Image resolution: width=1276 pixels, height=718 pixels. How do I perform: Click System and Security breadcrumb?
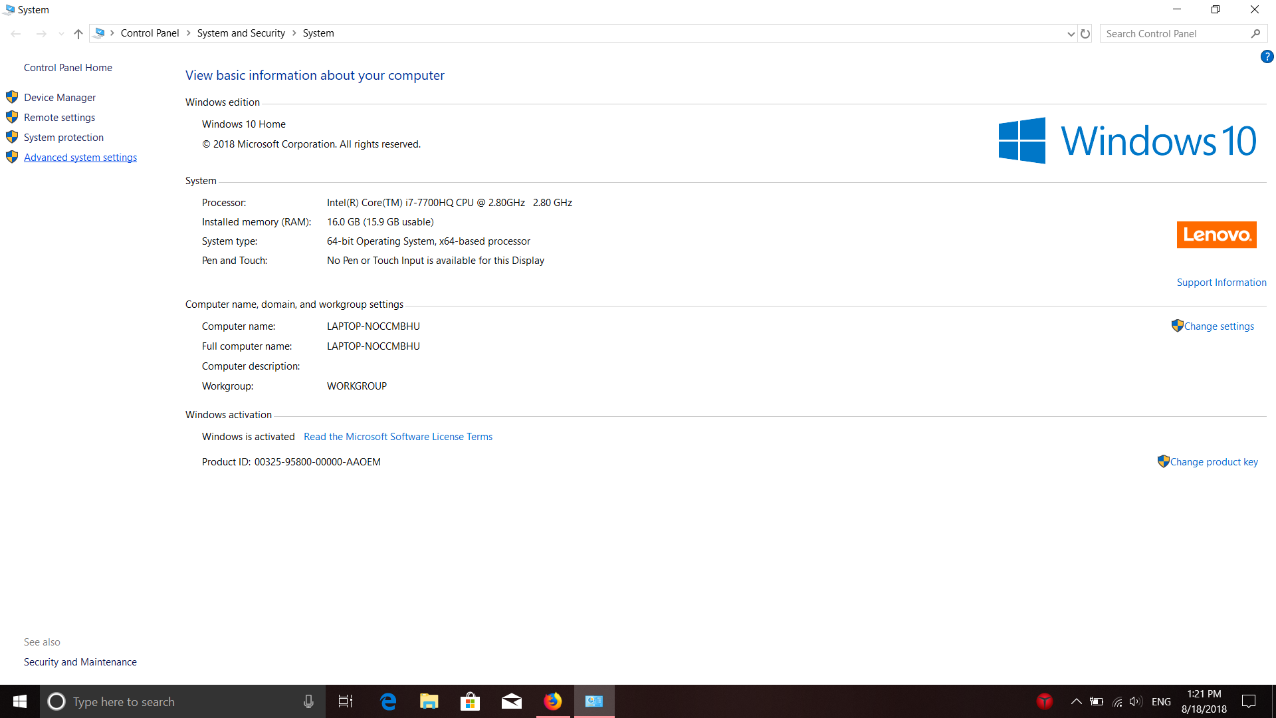[x=241, y=33]
